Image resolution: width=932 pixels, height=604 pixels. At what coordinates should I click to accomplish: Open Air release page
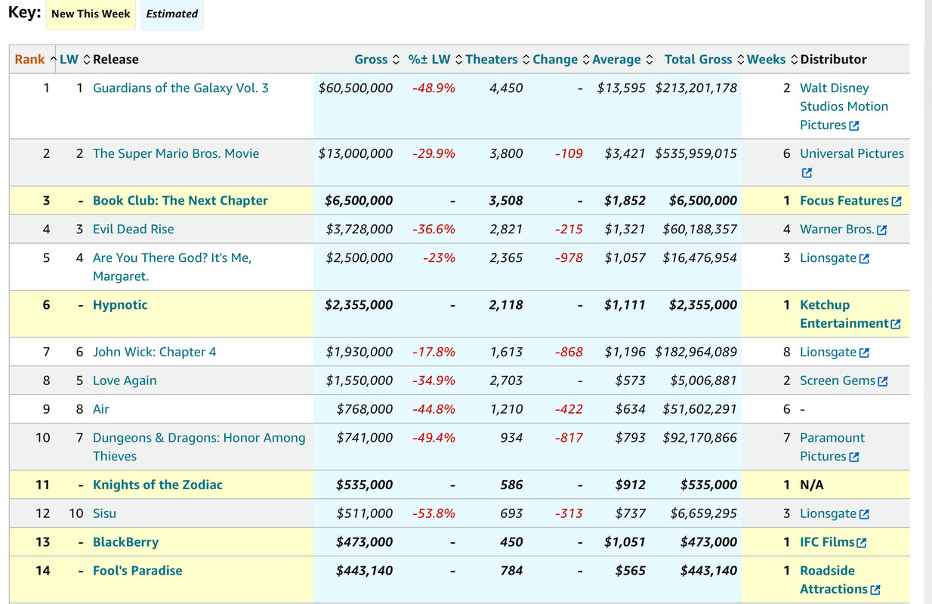101,409
